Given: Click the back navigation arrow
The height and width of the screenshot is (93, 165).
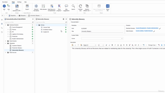Looking at the screenshot, I should tap(2, 16).
